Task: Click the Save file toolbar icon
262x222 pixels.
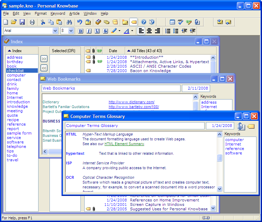Action: pyautogui.click(x=22, y=22)
